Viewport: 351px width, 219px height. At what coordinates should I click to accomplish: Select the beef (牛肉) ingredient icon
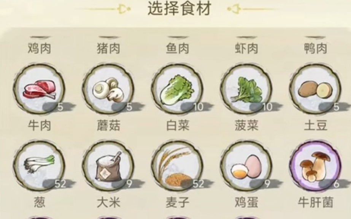(40, 89)
